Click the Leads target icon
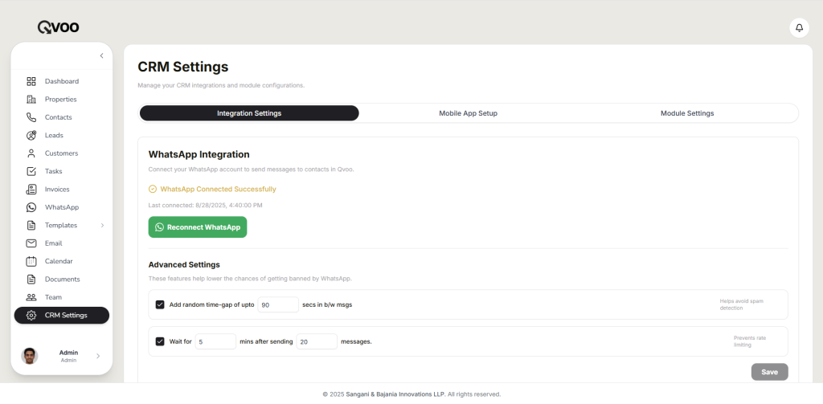823x404 pixels. click(x=31, y=136)
